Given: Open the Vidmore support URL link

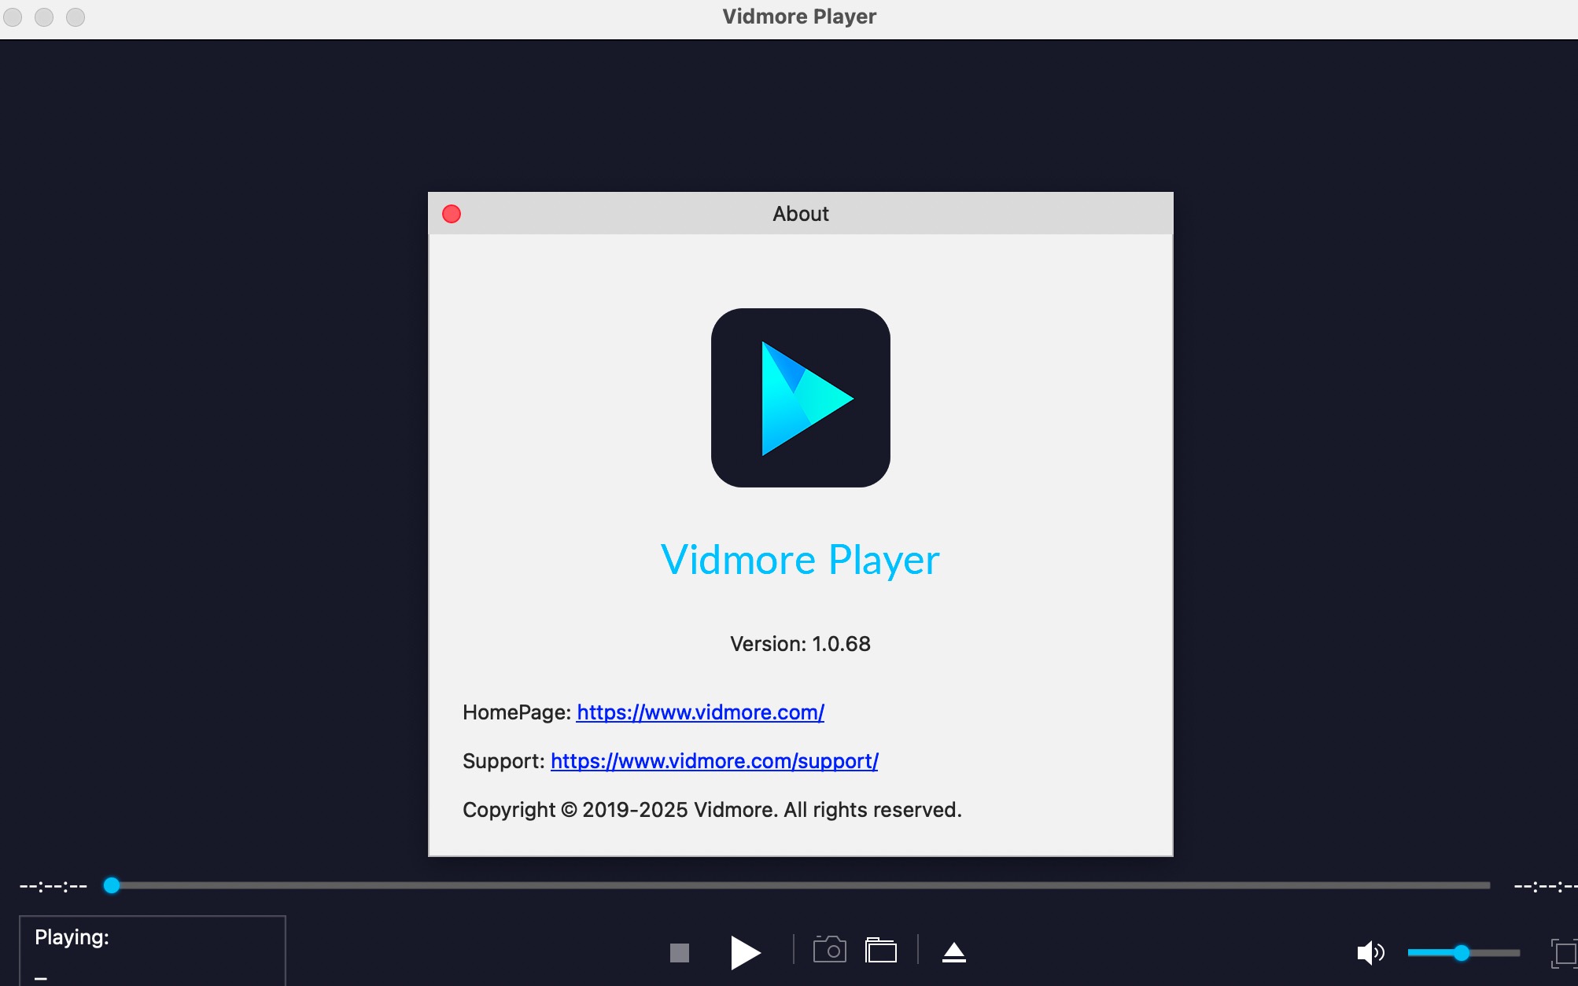Looking at the screenshot, I should click(713, 761).
